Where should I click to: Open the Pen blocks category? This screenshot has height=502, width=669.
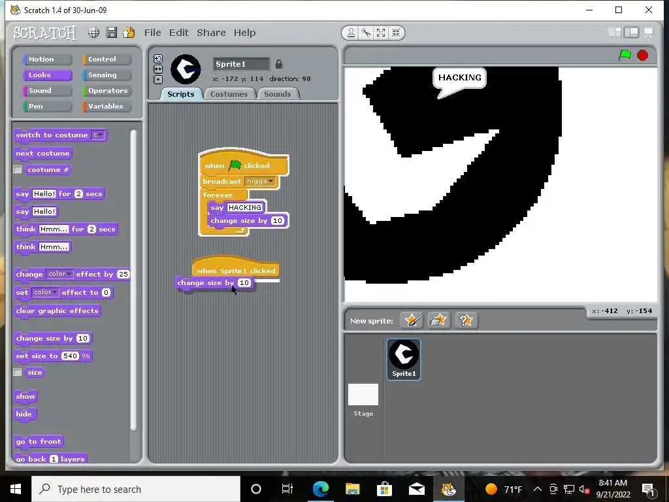click(47, 107)
